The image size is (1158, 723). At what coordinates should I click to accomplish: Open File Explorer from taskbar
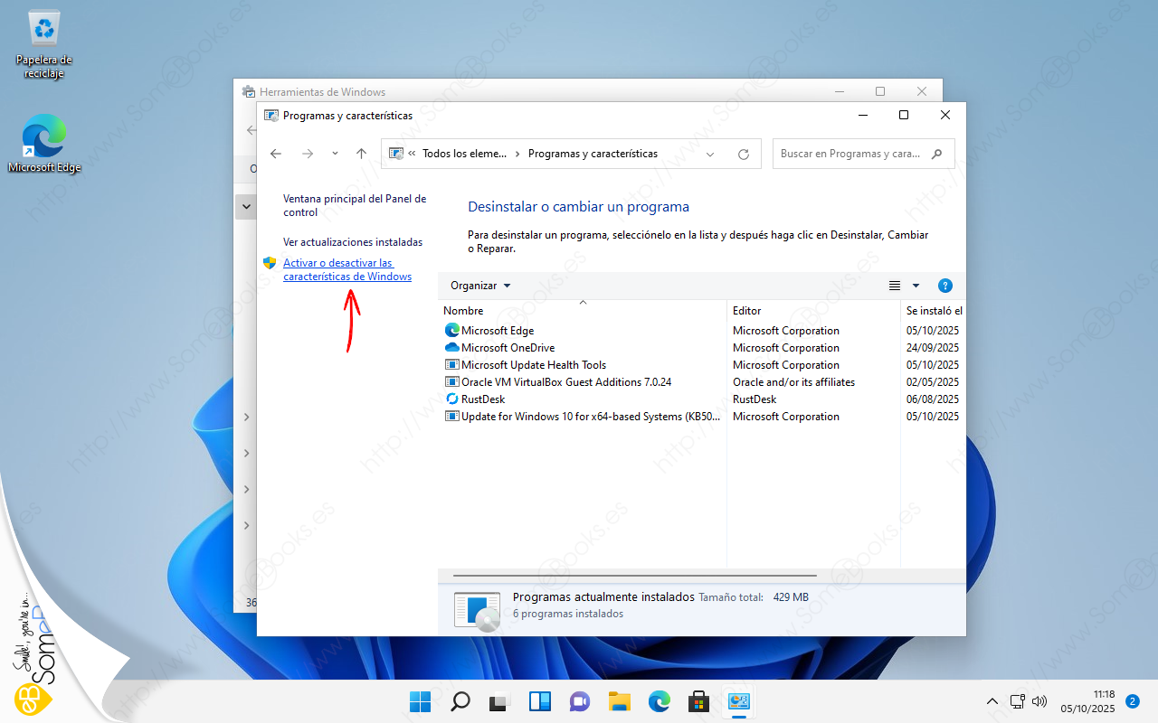[x=619, y=701]
